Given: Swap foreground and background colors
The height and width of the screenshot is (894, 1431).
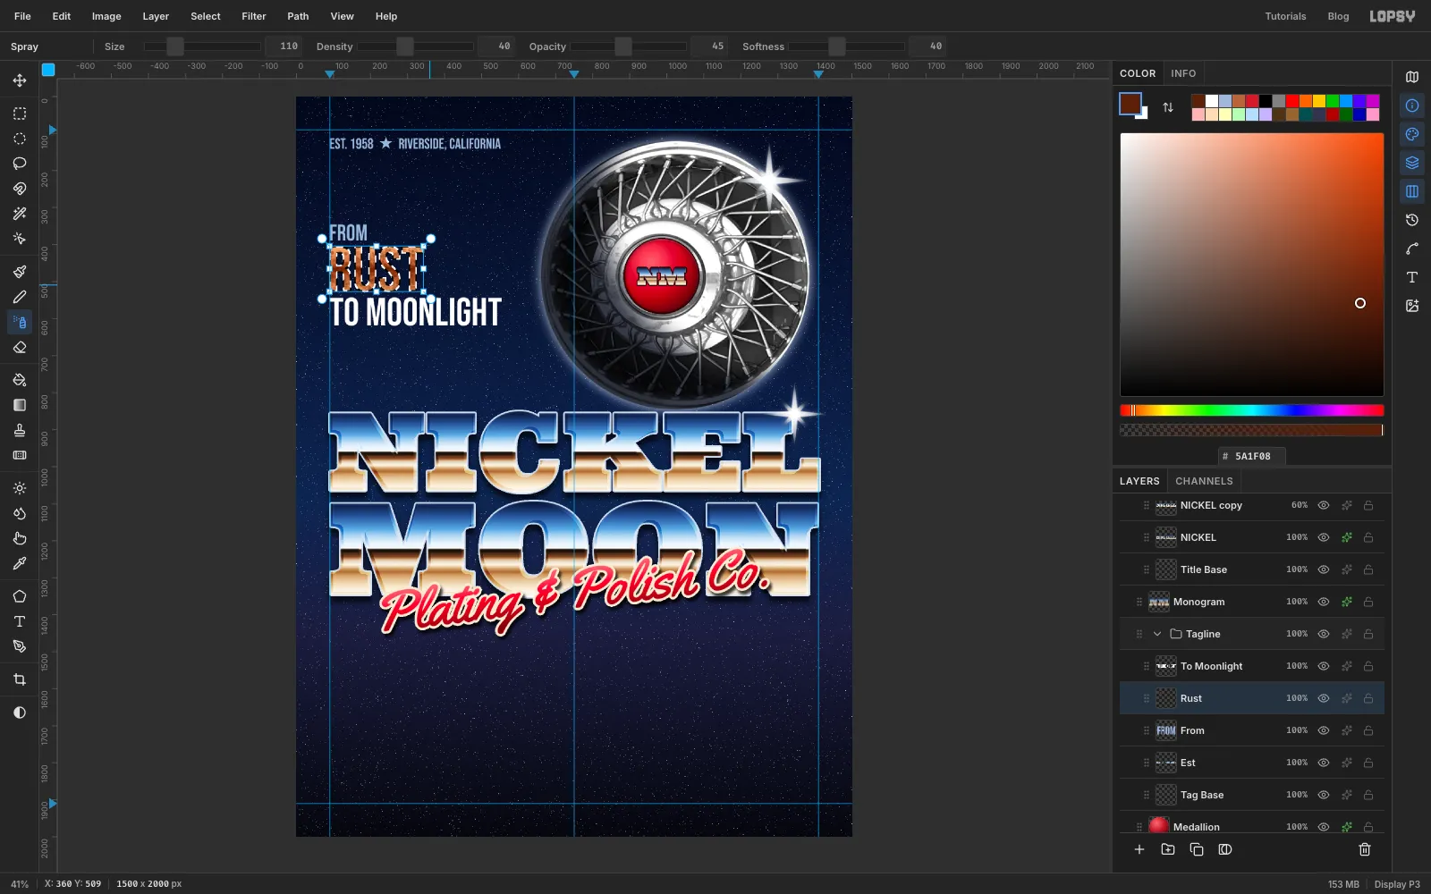Looking at the screenshot, I should coord(1168,107).
